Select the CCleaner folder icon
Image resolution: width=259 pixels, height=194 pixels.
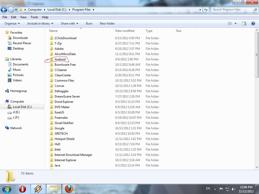[x=52, y=70]
